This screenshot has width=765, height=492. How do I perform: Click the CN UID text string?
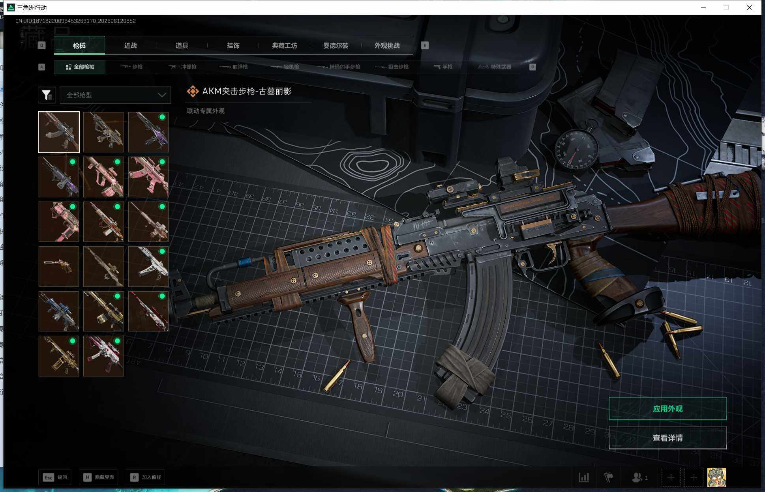click(x=75, y=21)
